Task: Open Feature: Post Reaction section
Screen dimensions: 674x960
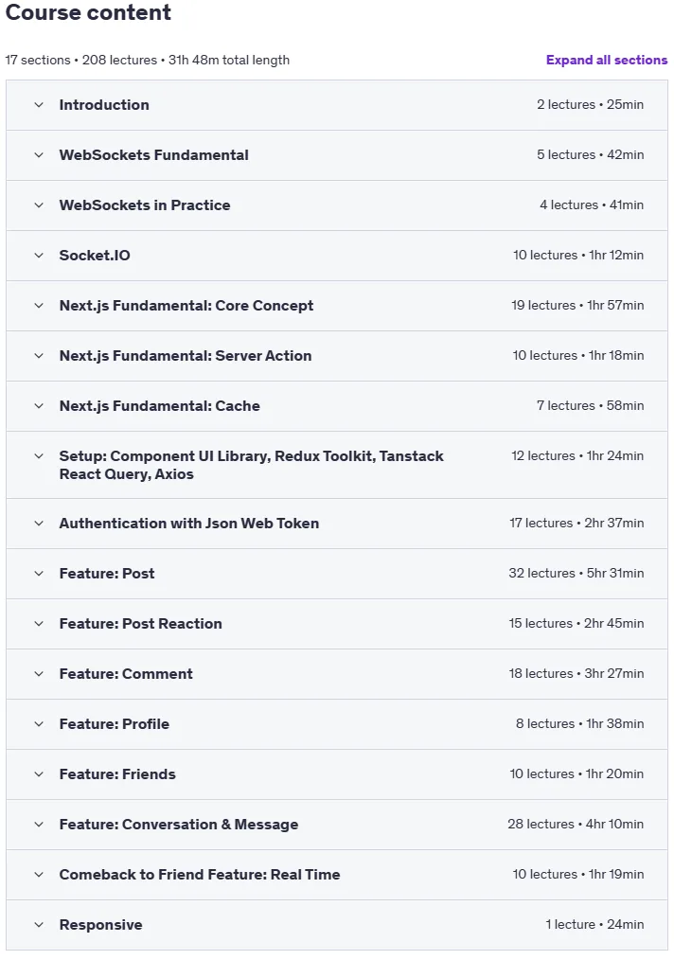Action: 141,624
